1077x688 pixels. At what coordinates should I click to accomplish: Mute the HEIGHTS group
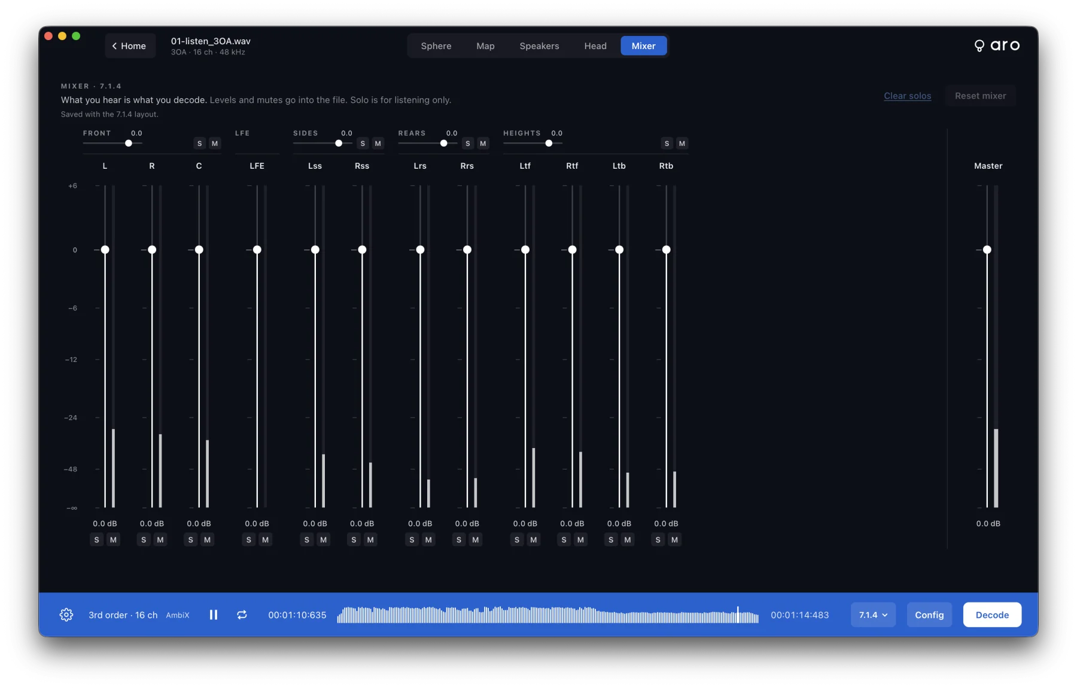tap(682, 144)
